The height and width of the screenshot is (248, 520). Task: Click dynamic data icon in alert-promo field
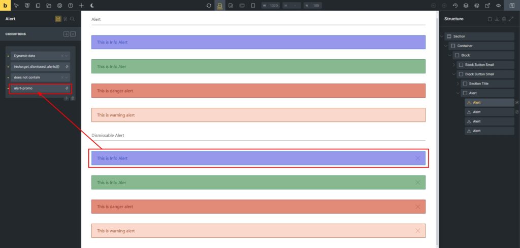tap(67, 88)
